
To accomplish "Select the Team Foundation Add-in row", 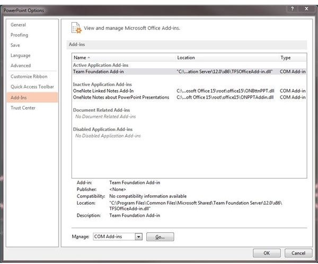I will [x=189, y=72].
